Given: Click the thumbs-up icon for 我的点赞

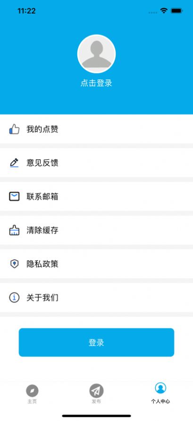Looking at the screenshot, I should 14,129.
